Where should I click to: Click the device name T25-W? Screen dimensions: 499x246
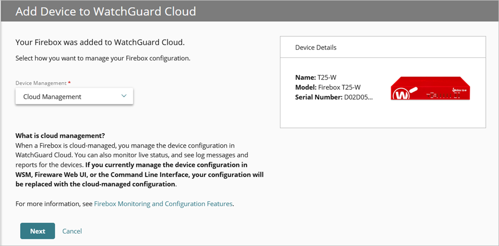[x=326, y=78]
